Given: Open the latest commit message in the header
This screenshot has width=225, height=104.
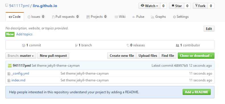Looking at the screenshot, I should point(55,66).
